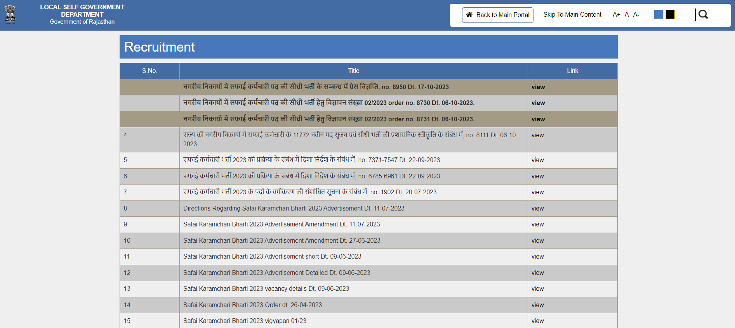
Task: View Advertisement Amendment Dt. 11-07-2023
Action: tap(538, 224)
